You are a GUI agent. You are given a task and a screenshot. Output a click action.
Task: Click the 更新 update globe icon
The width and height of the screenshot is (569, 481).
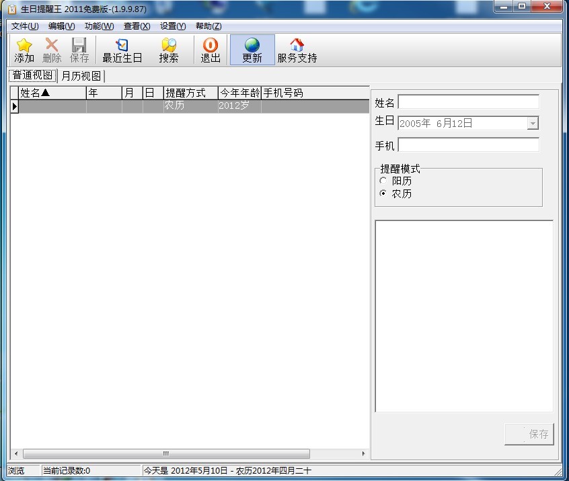(252, 46)
